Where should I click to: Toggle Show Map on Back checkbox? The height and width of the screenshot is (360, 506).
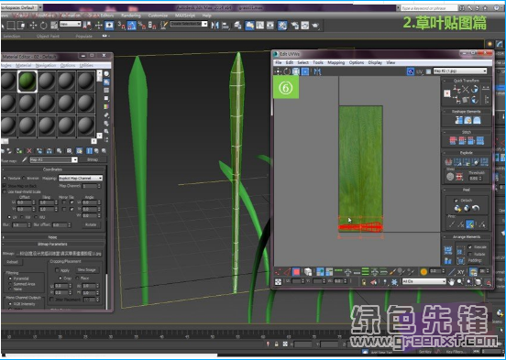pyautogui.click(x=5, y=186)
